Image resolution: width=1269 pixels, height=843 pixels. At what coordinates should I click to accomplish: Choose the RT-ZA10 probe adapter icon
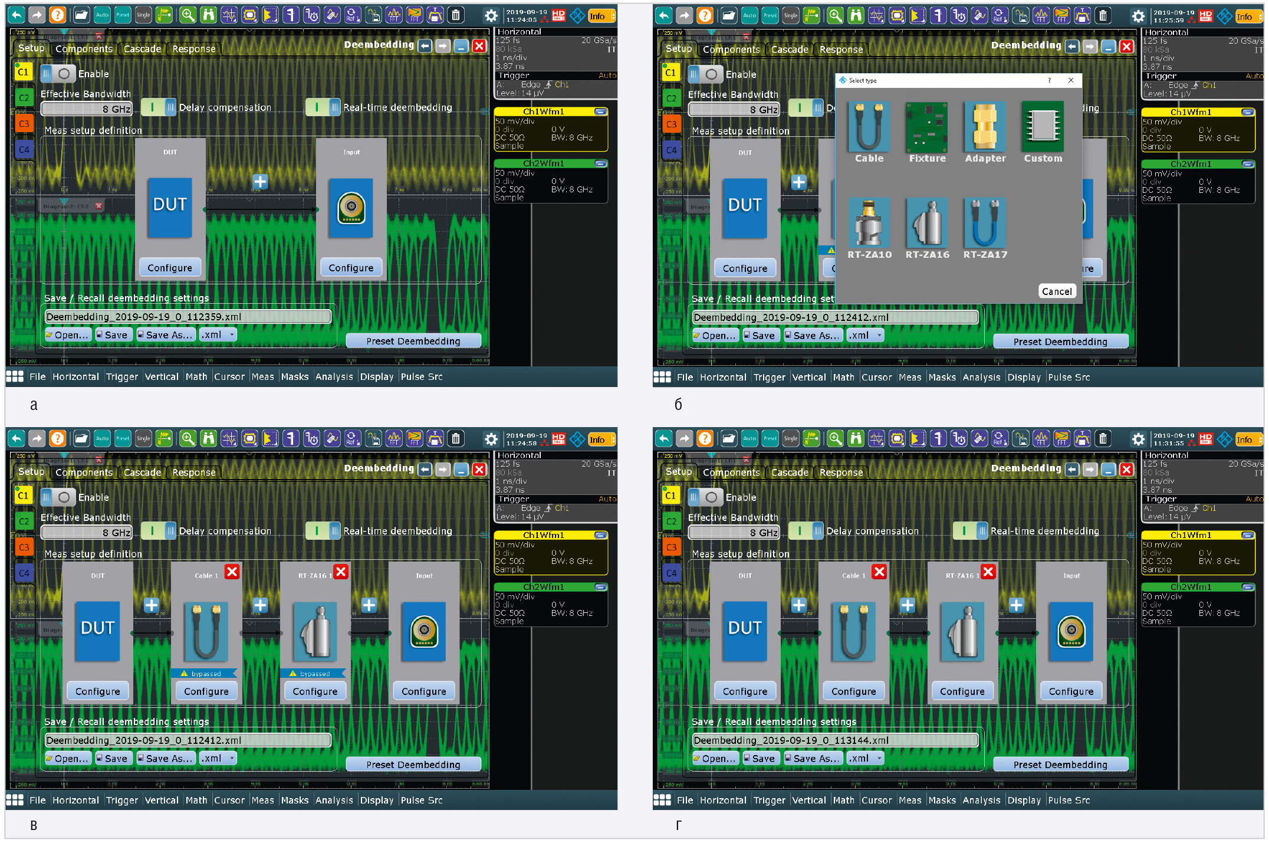pos(869,223)
